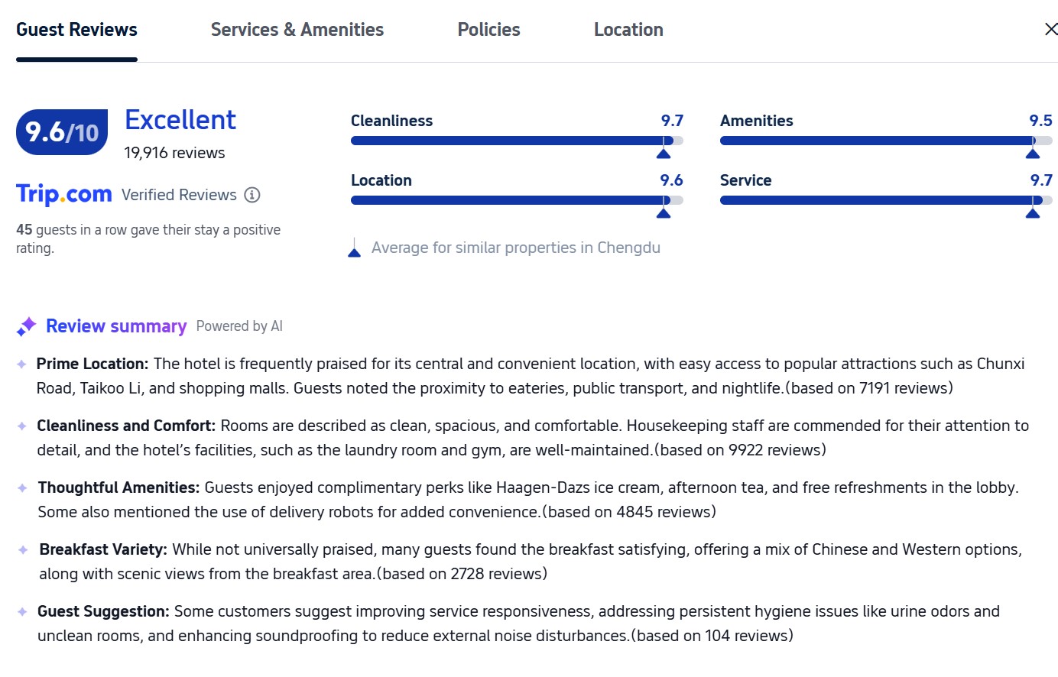
Task: Click the Amenities average marker triangle
Action: (1033, 154)
